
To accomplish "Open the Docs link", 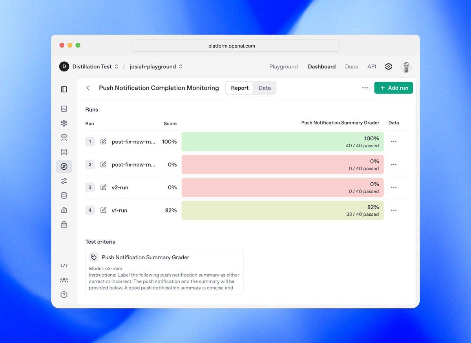I will pos(351,67).
